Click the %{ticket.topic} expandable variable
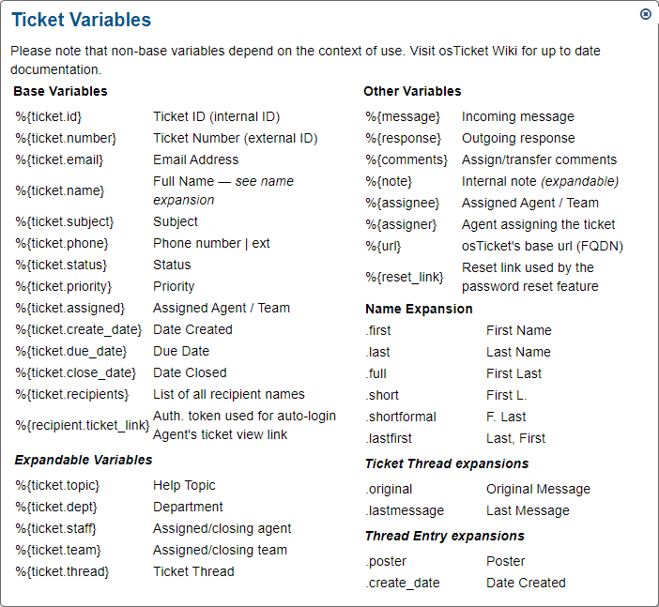The image size is (659, 607). (57, 485)
